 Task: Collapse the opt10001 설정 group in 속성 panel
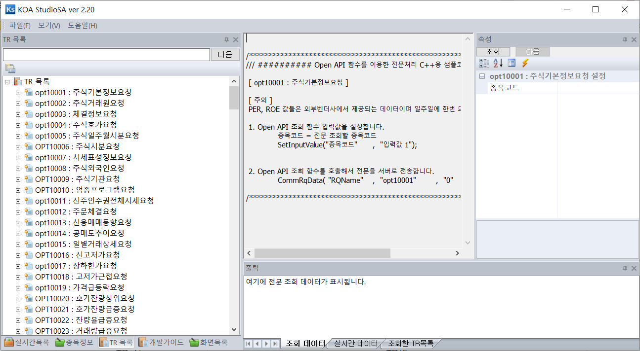point(482,76)
